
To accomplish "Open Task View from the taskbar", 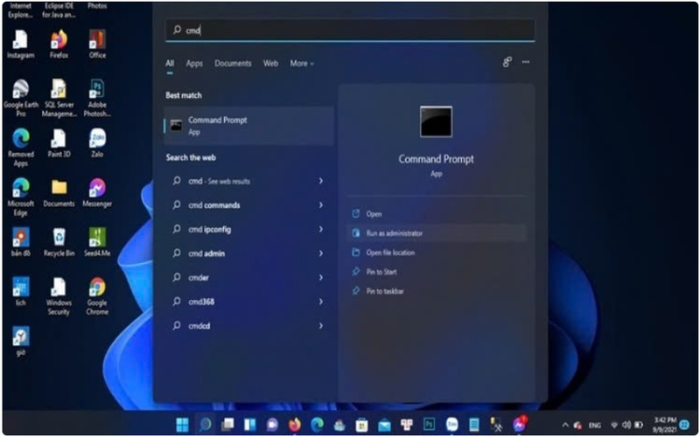I will [227, 425].
